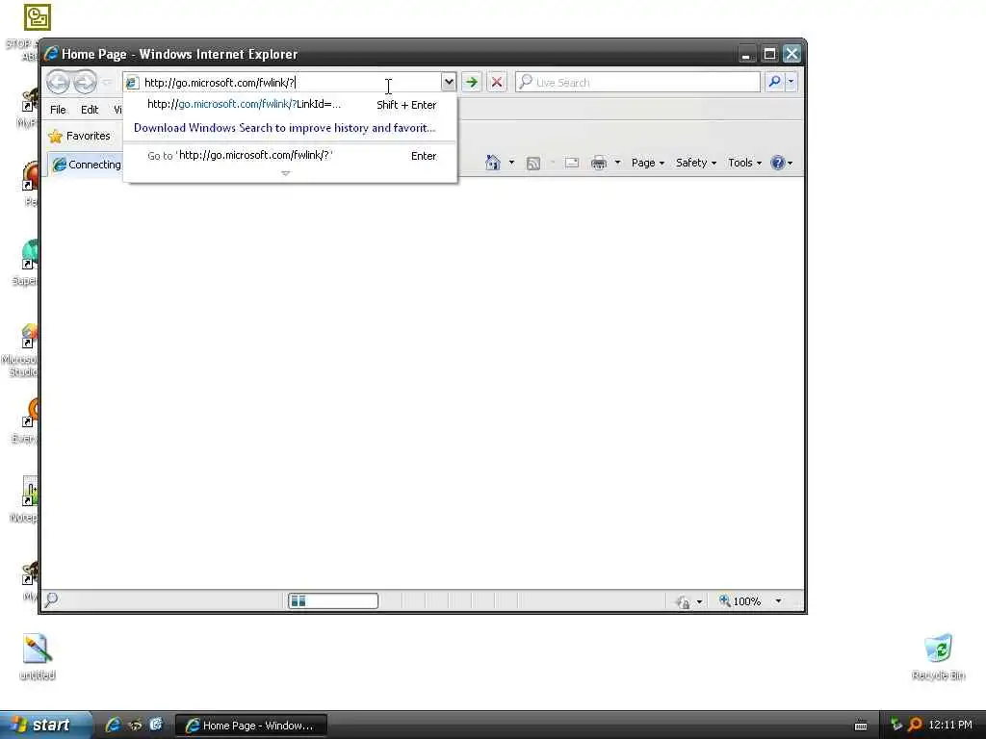Viewport: 986px width, 739px height.
Task: Open the Favorites center button
Action: [80, 136]
